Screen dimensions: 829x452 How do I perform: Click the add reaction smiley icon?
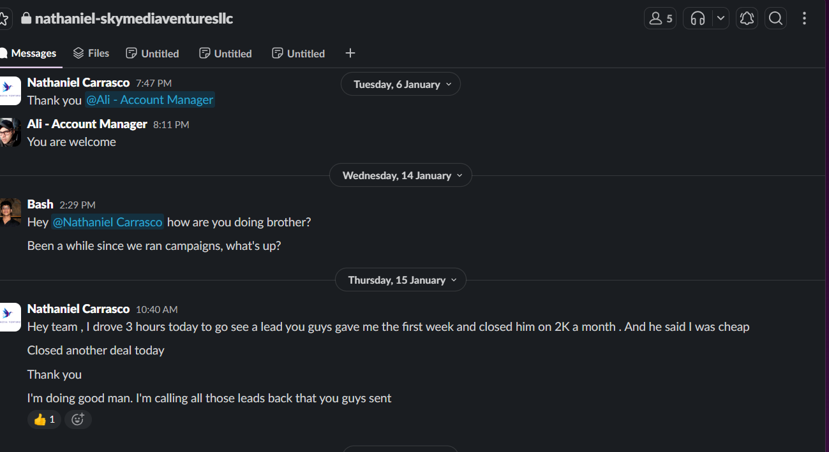pos(78,419)
